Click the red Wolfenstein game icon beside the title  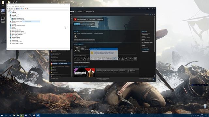point(75,19)
